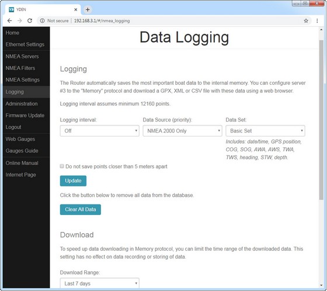
Task: Open the Logging interval dropdown
Action: (99, 131)
